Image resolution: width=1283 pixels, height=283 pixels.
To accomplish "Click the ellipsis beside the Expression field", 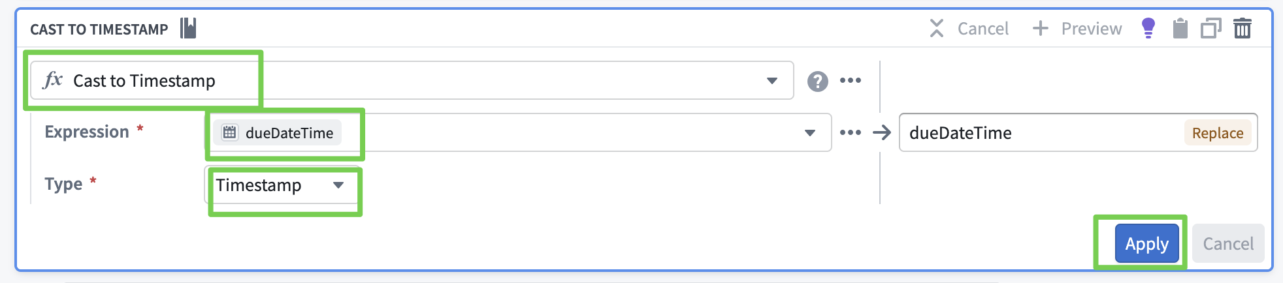I will (850, 133).
